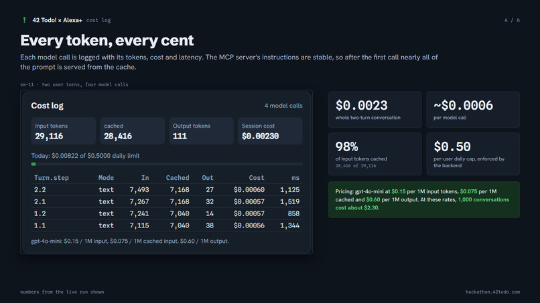Click out value '32' in row 2.1

click(210, 201)
